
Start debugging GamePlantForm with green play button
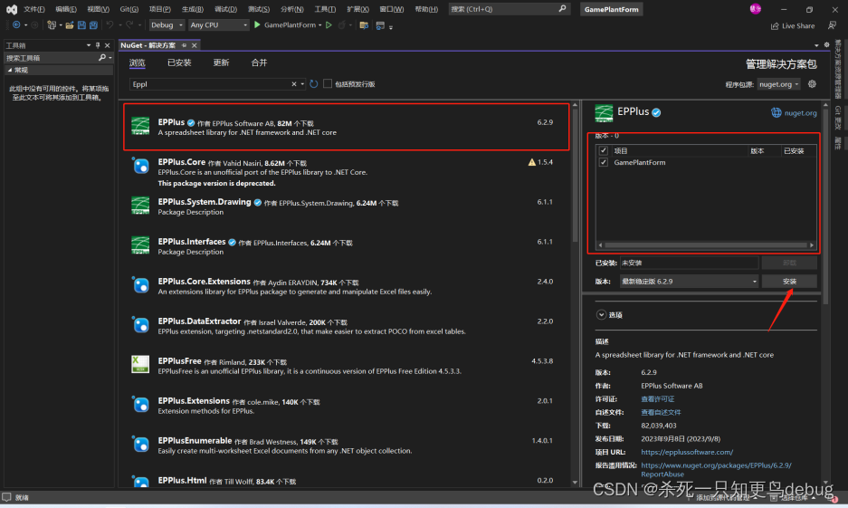click(257, 24)
